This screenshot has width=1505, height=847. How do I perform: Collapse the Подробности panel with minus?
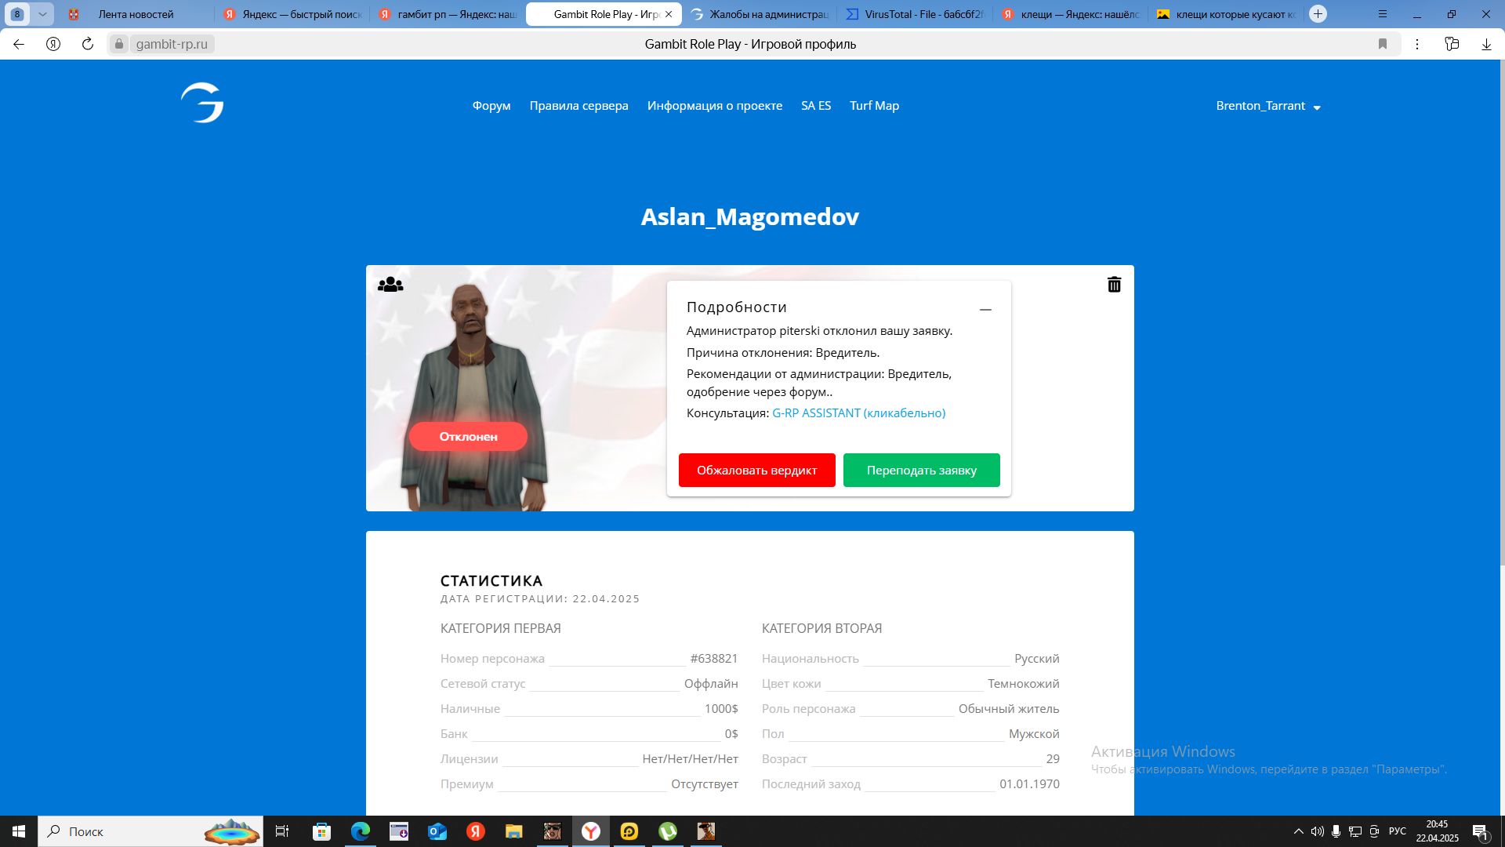tap(985, 310)
